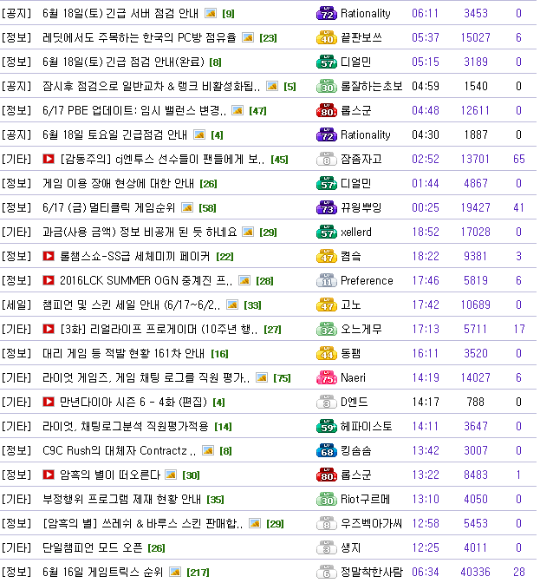Image resolution: width=540 pixels, height=583 pixels.
Task: Click view count 19427
Action: click(475, 207)
